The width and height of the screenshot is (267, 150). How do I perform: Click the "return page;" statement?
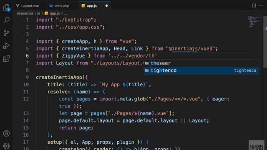76,128
